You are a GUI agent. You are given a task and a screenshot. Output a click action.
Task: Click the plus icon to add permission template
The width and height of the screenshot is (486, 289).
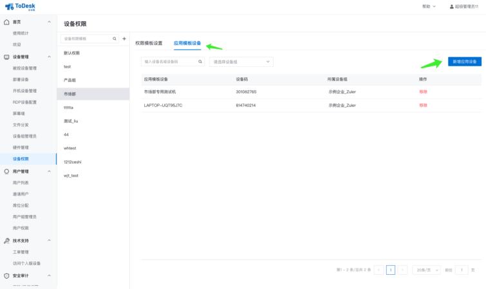pyautogui.click(x=124, y=39)
